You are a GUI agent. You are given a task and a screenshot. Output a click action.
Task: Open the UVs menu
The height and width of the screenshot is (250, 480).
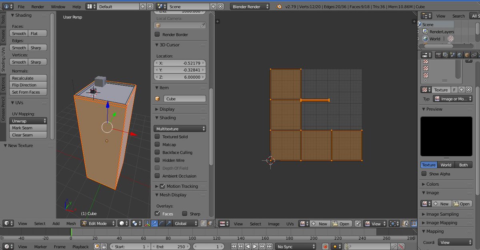coord(290,224)
